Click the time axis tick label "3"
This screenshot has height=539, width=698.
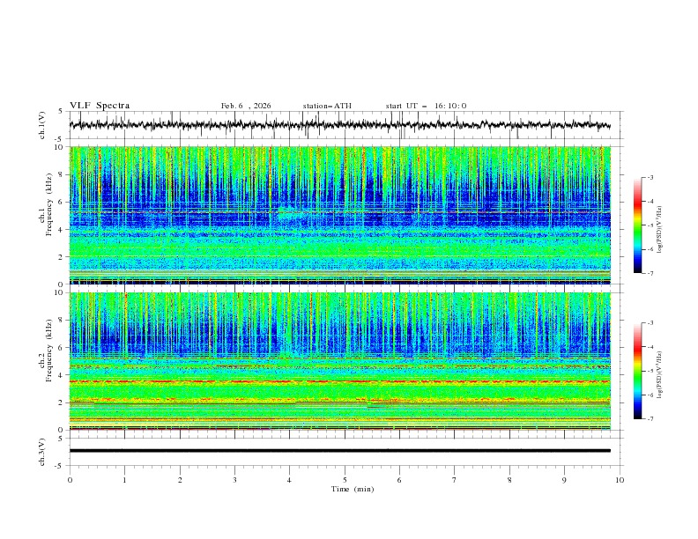(x=234, y=480)
